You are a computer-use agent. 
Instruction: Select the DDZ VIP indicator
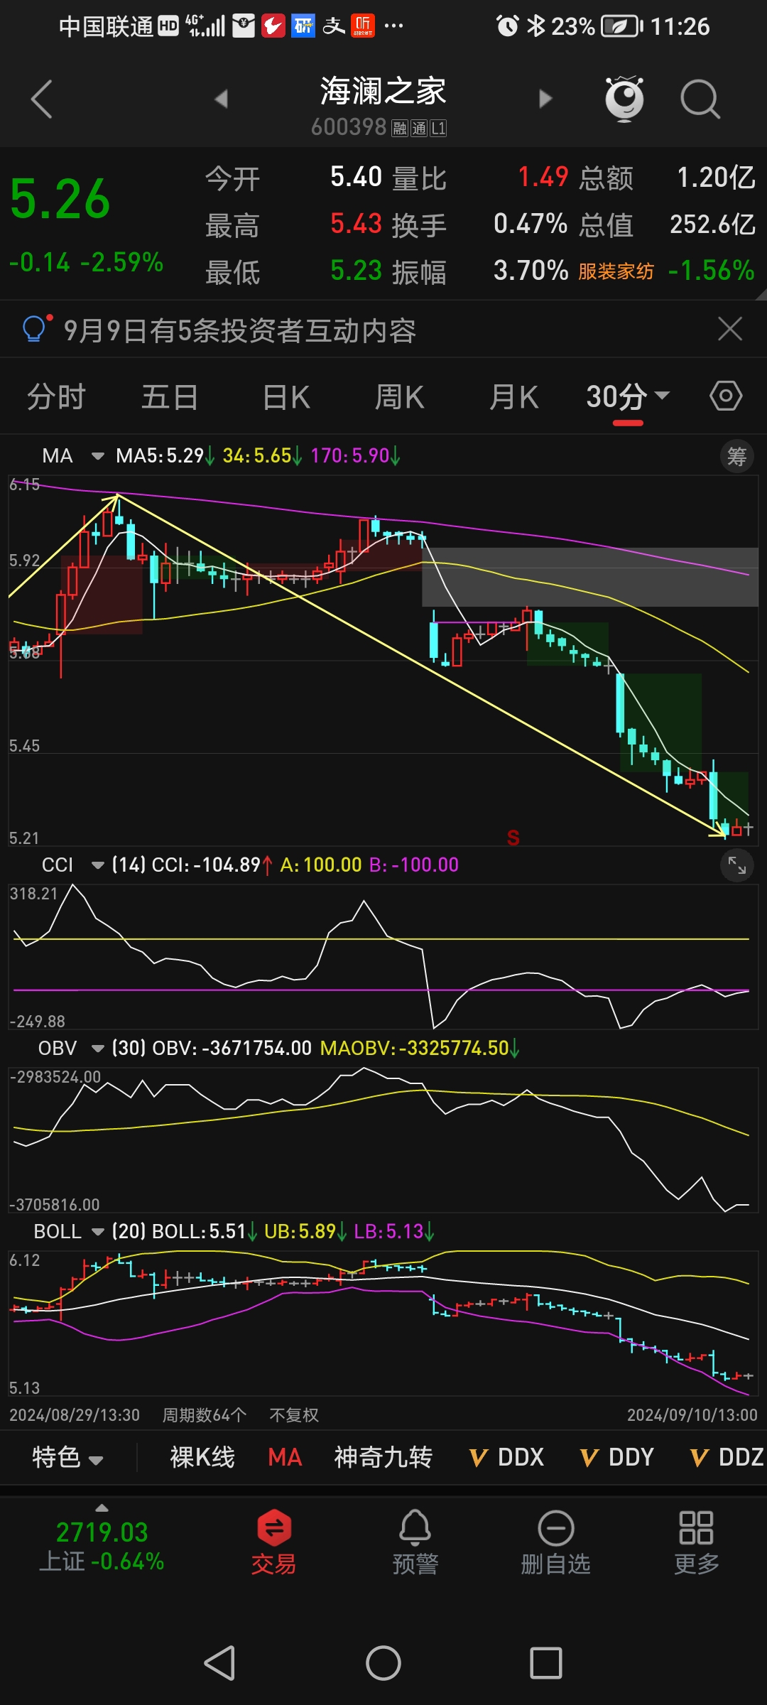click(728, 1457)
